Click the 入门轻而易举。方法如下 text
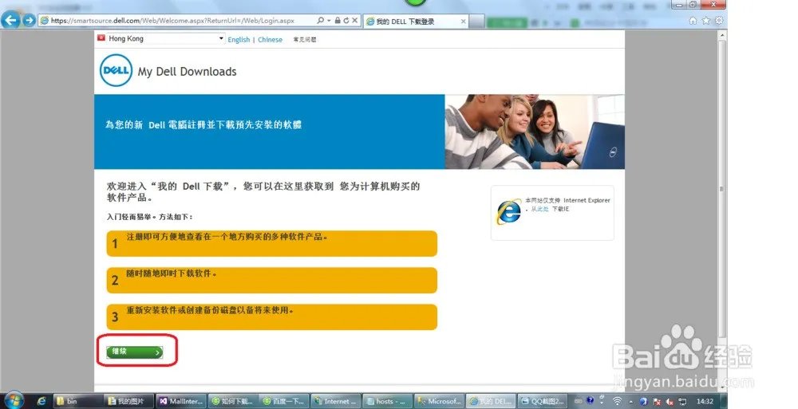The width and height of the screenshot is (798, 409). point(150,217)
